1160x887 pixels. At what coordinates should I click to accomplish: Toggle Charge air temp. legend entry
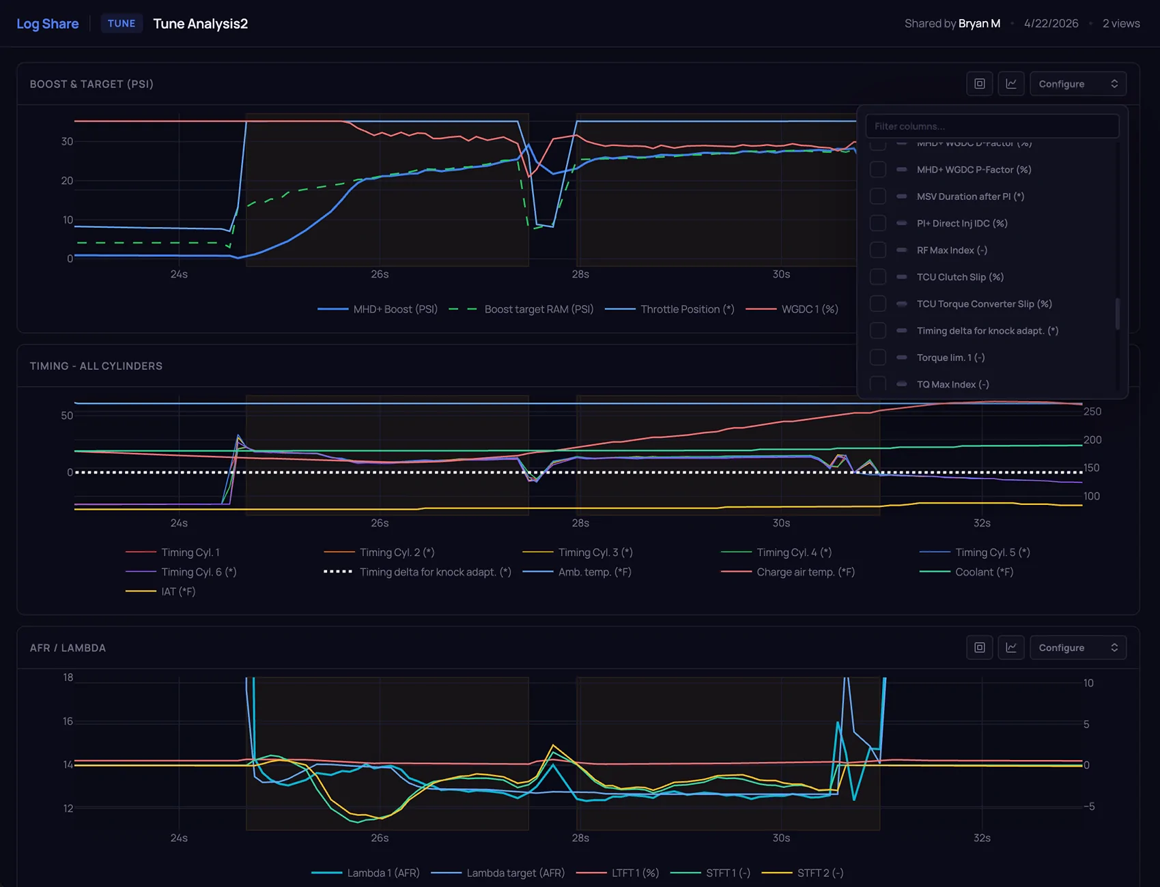pos(788,572)
